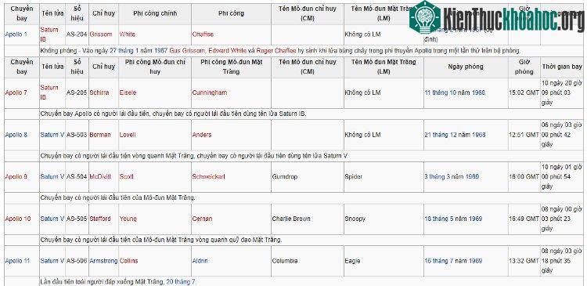The height and width of the screenshot is (286, 587).
Task: Select the Snoopy lunar module cell
Action: point(384,219)
